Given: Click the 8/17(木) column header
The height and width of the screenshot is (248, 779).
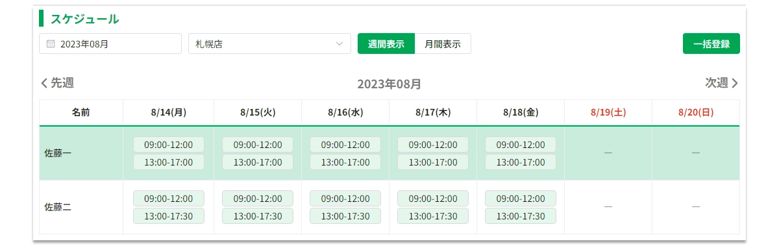Looking at the screenshot, I should pyautogui.click(x=433, y=112).
